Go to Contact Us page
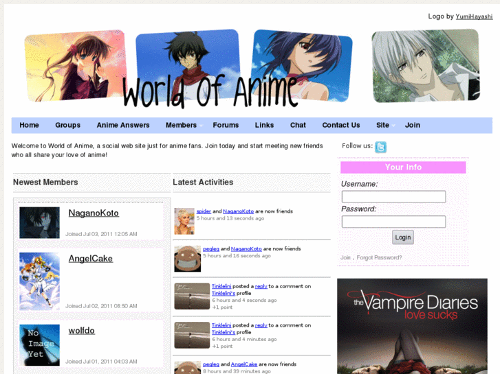This screenshot has height=374, width=500. (x=341, y=125)
